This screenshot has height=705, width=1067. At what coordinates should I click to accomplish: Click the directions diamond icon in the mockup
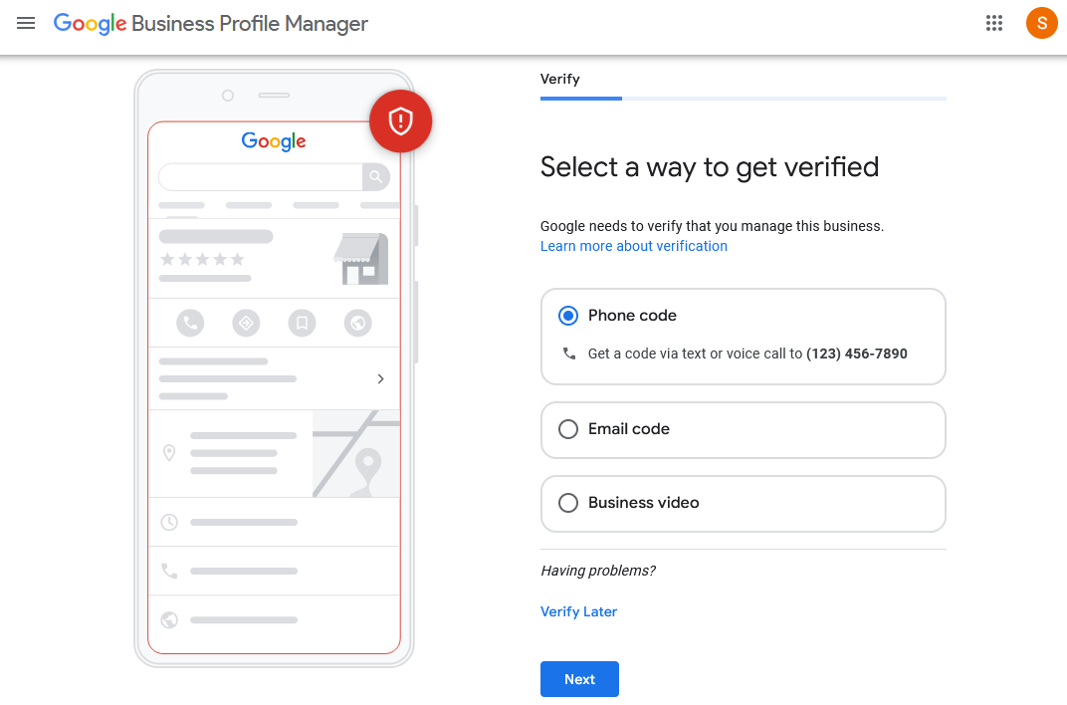point(246,323)
